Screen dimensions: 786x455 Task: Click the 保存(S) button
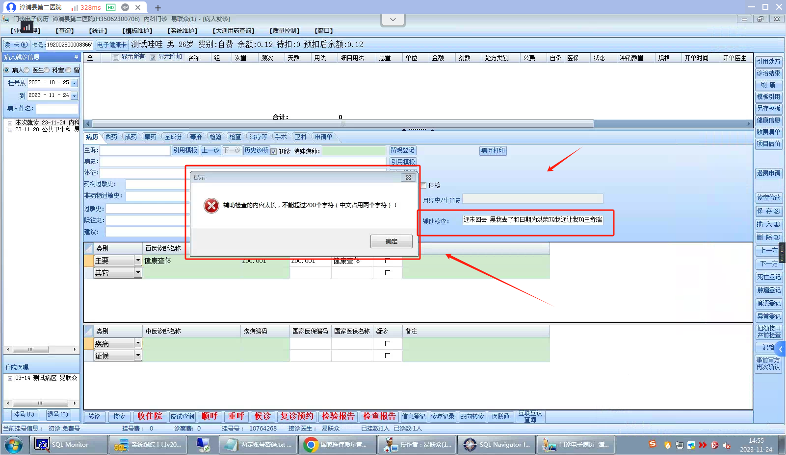click(x=768, y=211)
